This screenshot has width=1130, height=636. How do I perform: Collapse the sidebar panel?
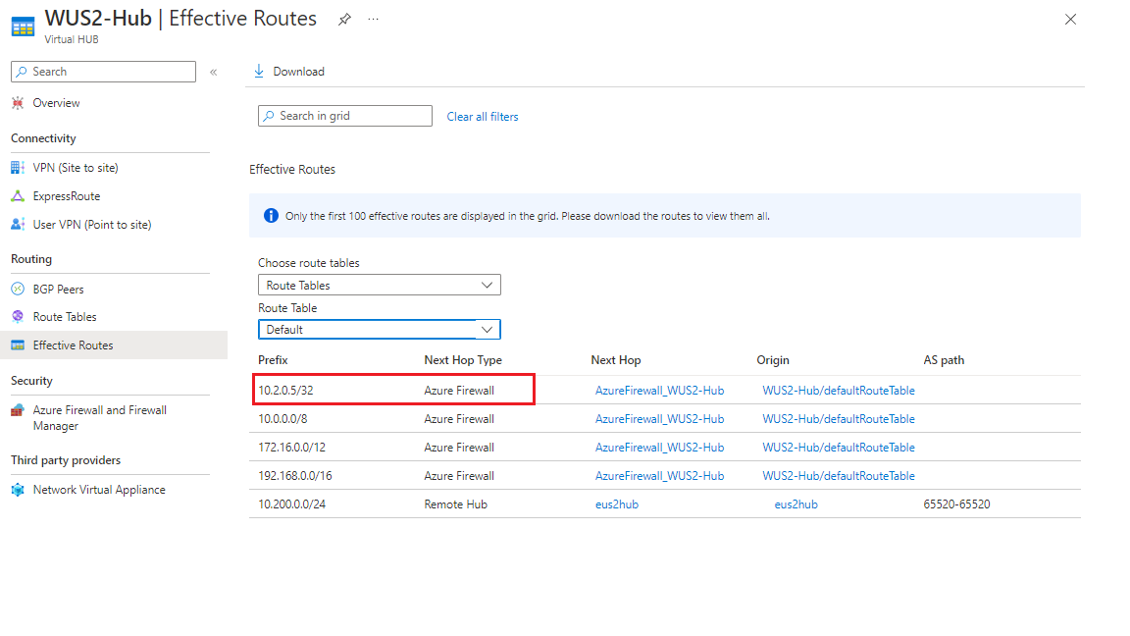point(213,71)
